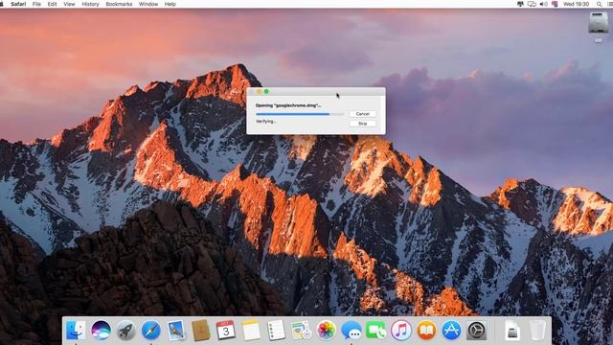Open Notification Center icon in menu bar
613x345 pixels.
click(610, 4)
